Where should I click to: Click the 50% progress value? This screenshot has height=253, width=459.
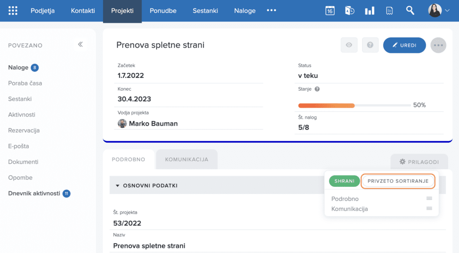[x=419, y=105]
